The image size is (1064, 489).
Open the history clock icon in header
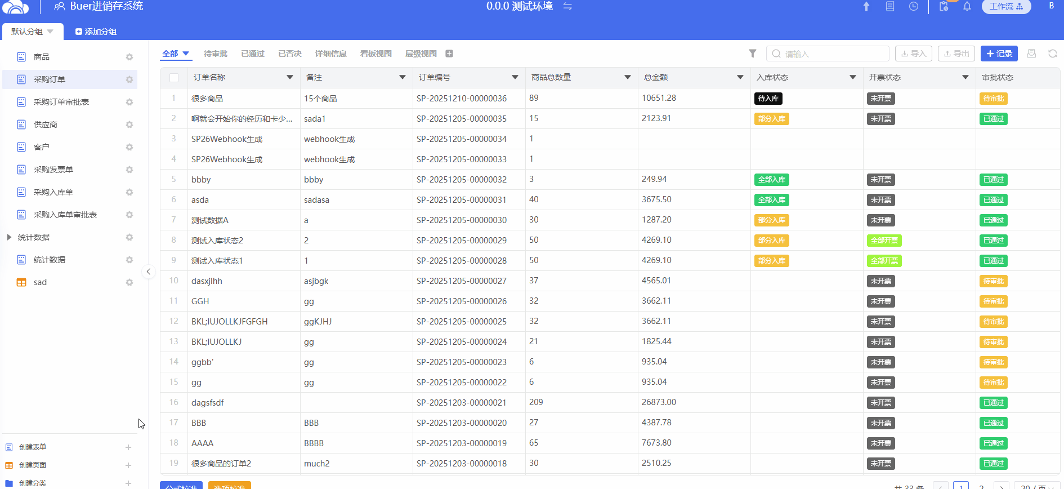pyautogui.click(x=914, y=7)
